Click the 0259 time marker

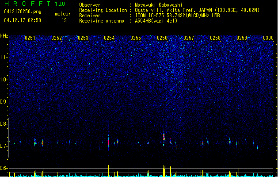[242, 38]
